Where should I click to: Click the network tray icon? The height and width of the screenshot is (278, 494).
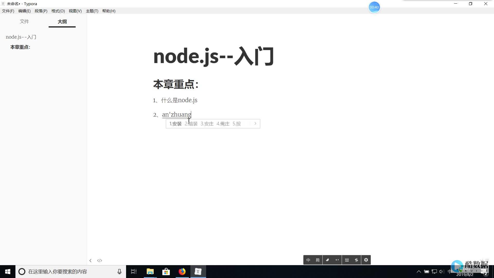pos(434,272)
